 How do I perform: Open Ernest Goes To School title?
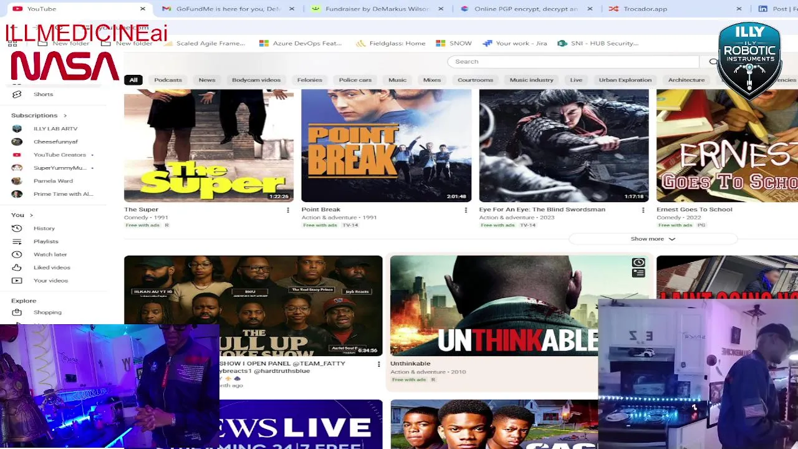[x=695, y=210]
